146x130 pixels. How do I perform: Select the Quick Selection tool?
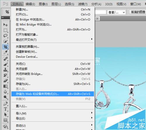[6, 41]
